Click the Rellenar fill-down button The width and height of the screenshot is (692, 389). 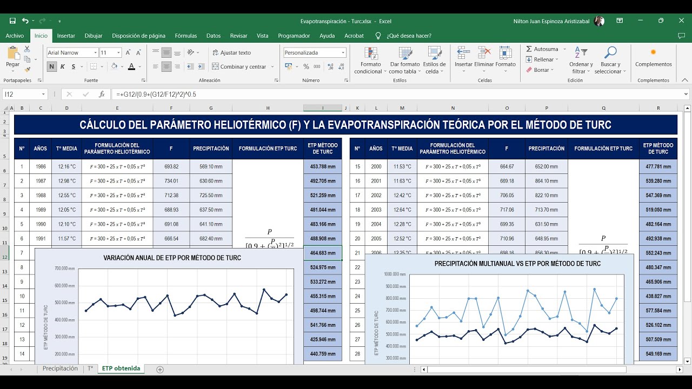542,59
